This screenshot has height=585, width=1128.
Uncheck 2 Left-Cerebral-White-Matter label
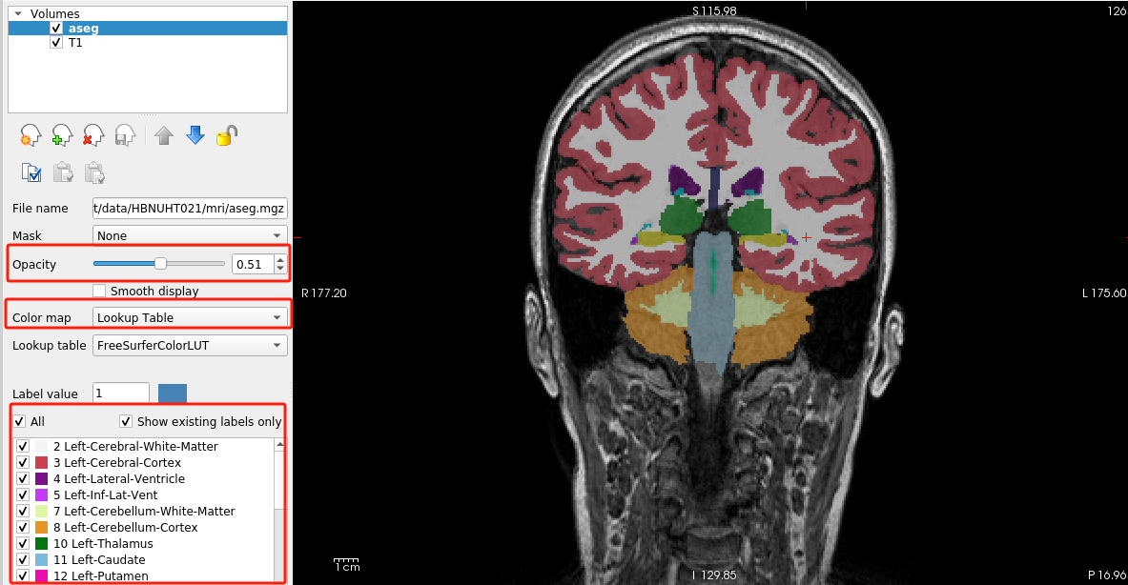coord(23,446)
